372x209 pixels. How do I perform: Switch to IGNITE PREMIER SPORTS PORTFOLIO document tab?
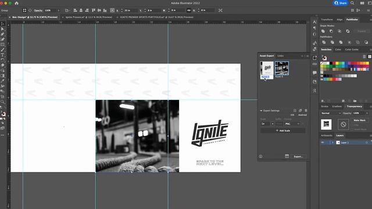156,17
